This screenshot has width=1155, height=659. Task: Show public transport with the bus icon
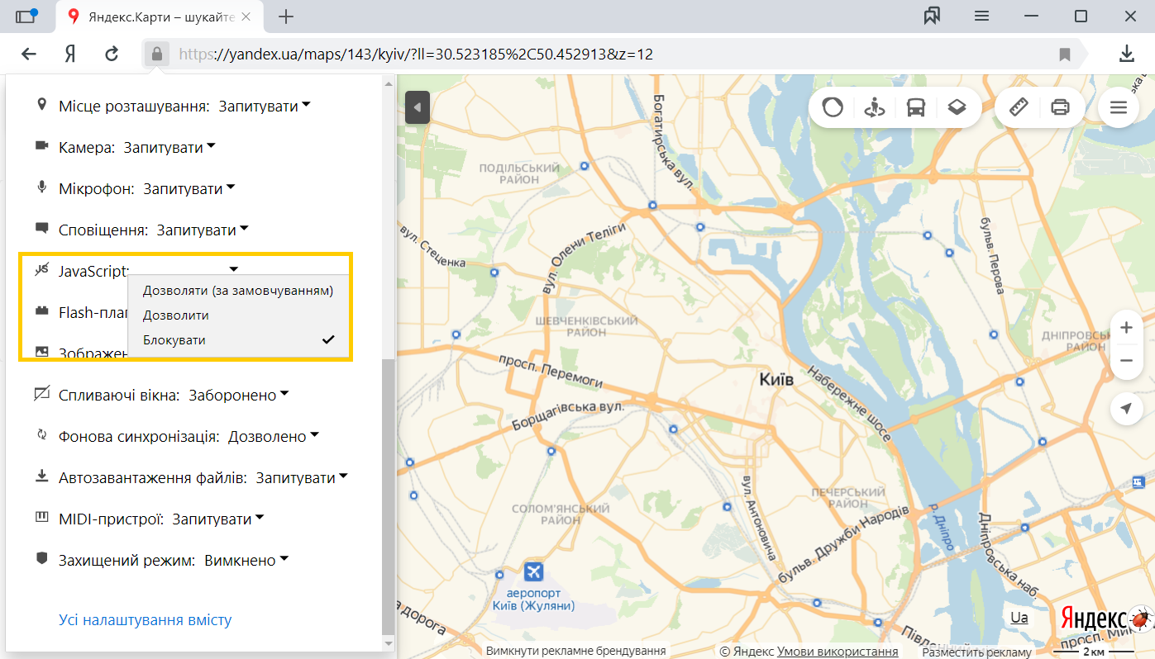pyautogui.click(x=915, y=107)
